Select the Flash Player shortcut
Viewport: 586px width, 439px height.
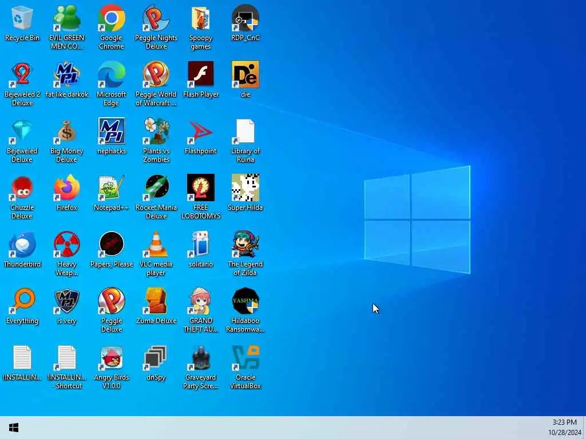[201, 74]
